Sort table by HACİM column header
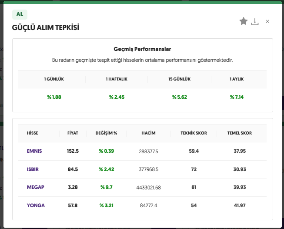 [148, 133]
